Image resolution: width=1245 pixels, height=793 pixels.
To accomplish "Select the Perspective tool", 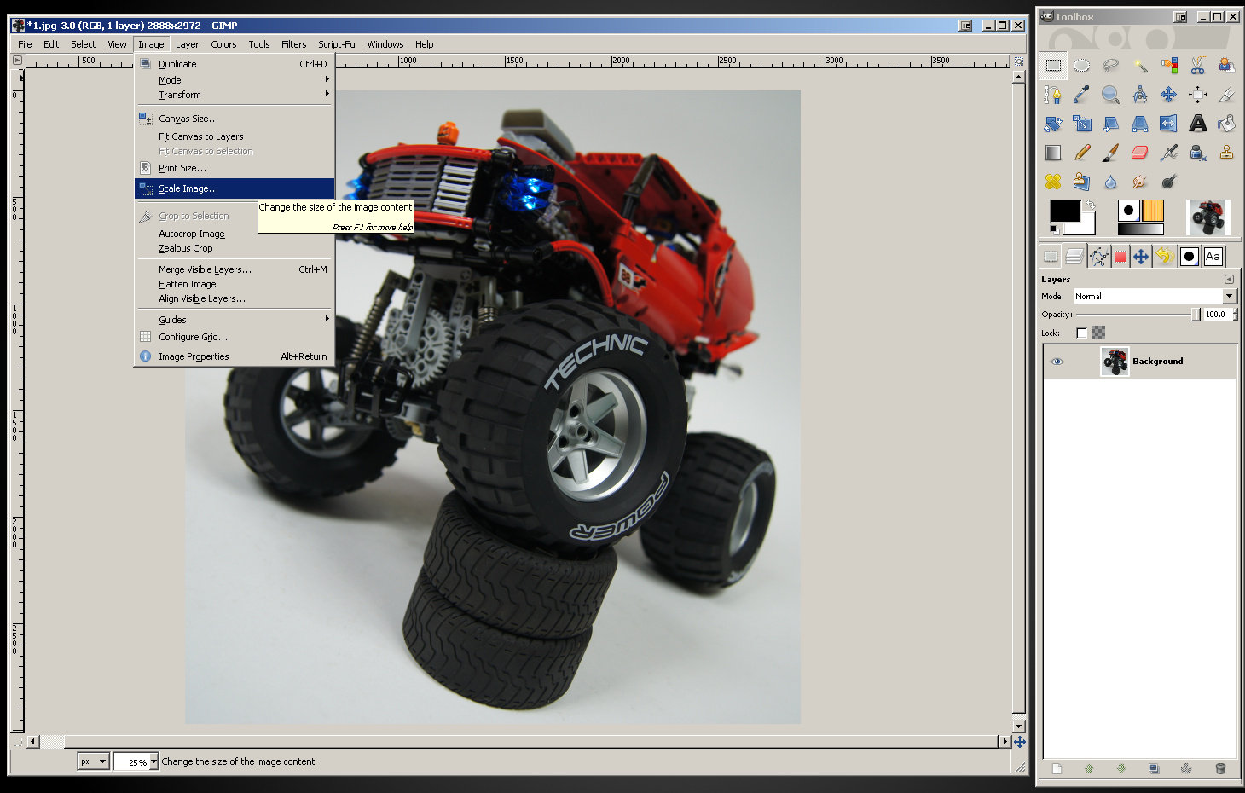I will [x=1140, y=124].
